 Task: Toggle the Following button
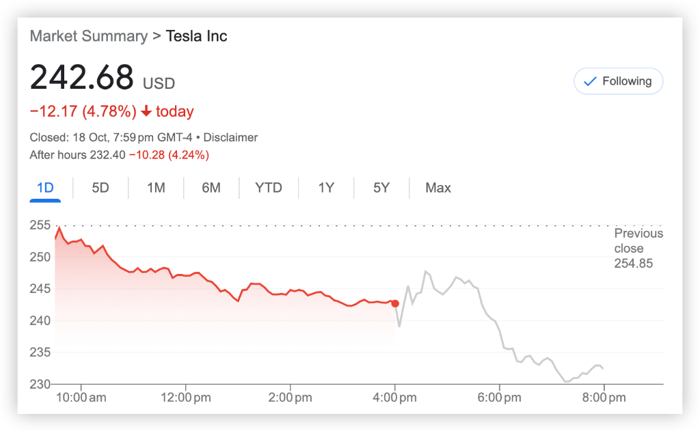click(x=618, y=81)
